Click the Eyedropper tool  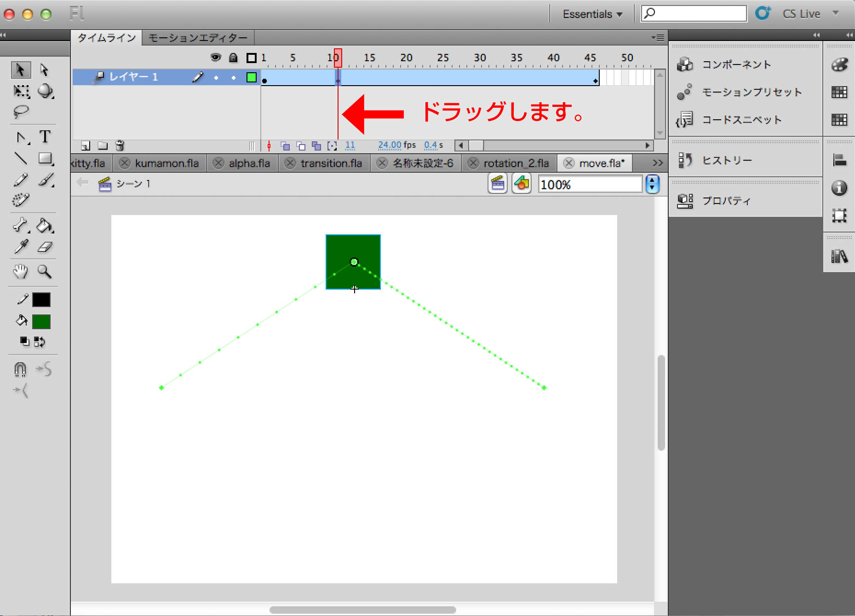click(x=21, y=247)
